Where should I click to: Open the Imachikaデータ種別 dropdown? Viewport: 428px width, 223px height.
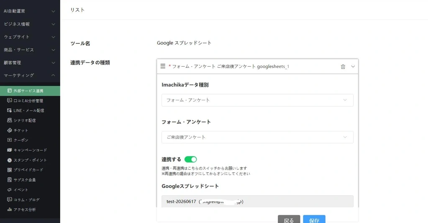point(257,100)
